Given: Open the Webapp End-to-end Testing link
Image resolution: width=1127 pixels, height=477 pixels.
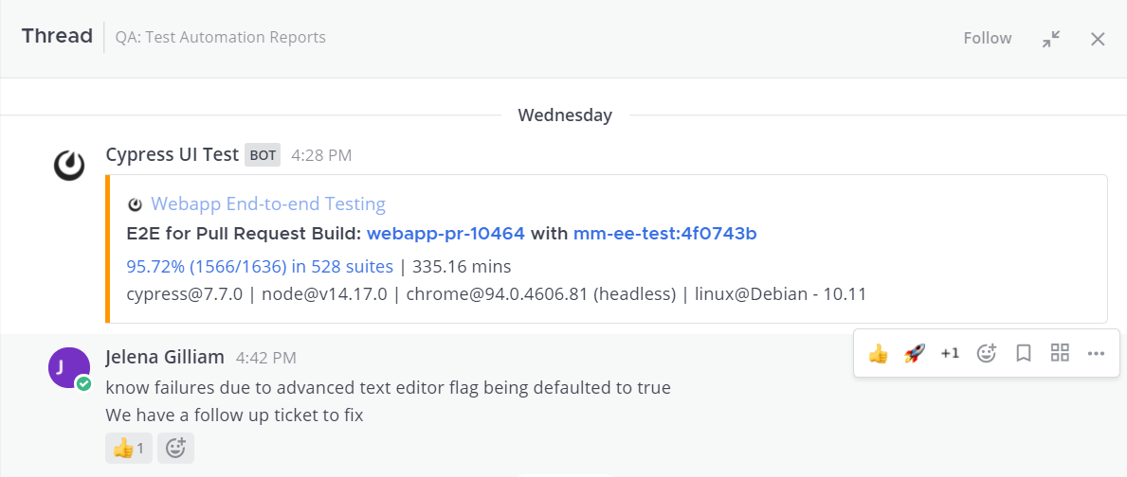Looking at the screenshot, I should point(267,203).
